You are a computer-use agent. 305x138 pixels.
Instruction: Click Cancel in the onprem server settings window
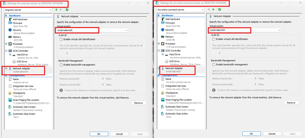[x=119, y=134]
